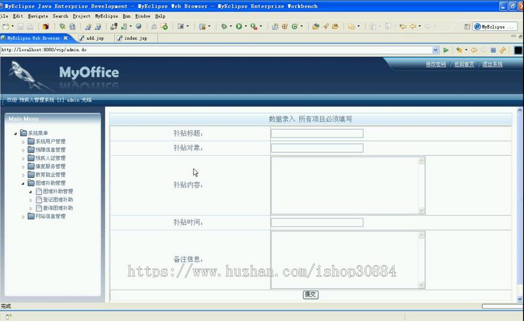Open the Project menu
The width and height of the screenshot is (524, 321).
tap(81, 16)
